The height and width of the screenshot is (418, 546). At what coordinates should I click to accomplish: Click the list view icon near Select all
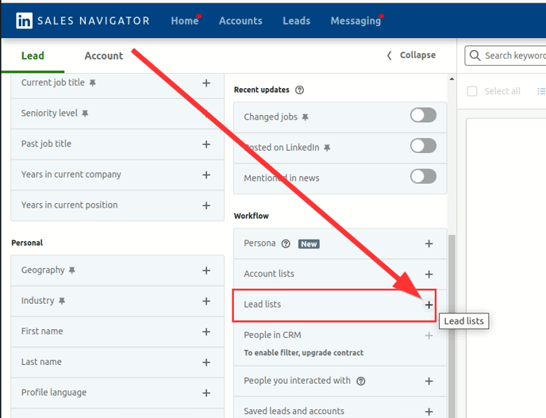(x=541, y=91)
